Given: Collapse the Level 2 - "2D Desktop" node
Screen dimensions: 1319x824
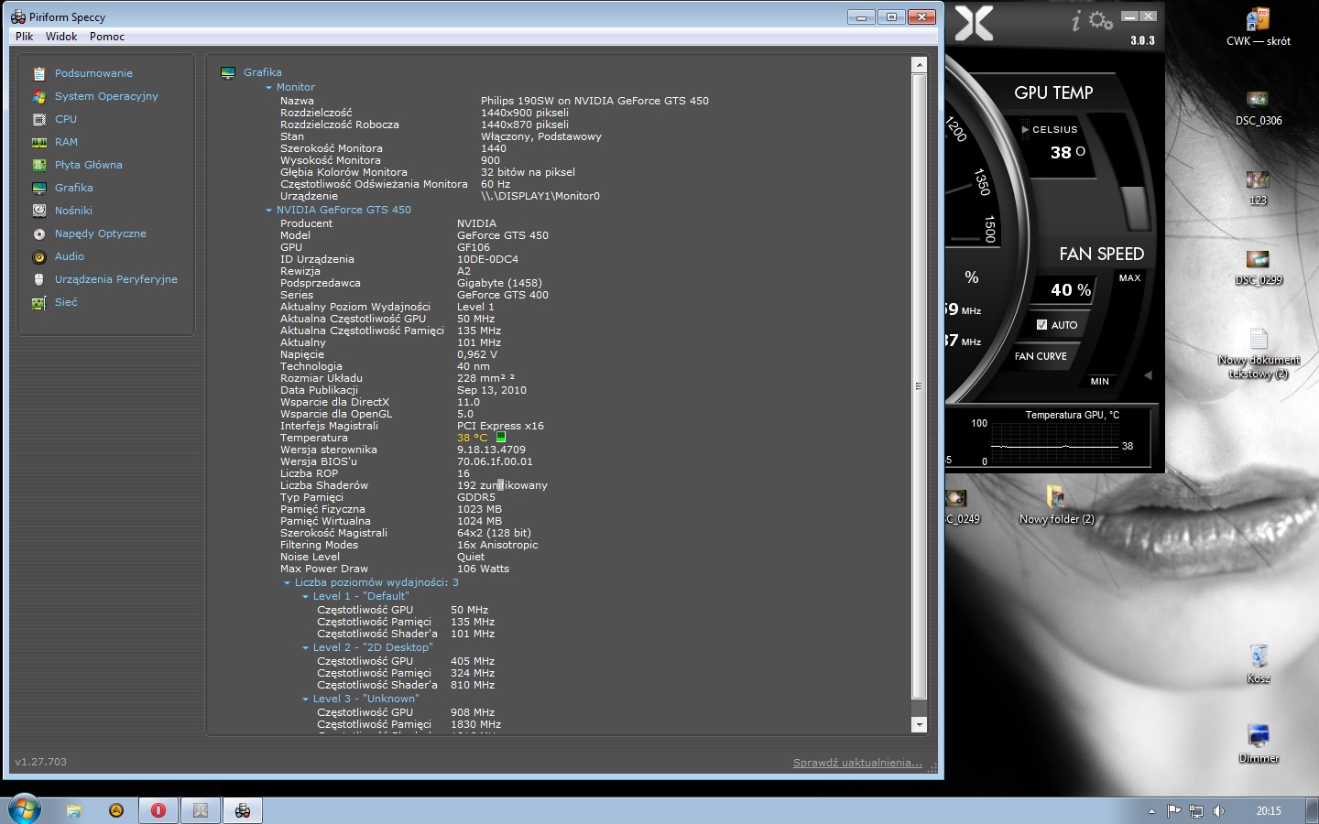Looking at the screenshot, I should 305,648.
